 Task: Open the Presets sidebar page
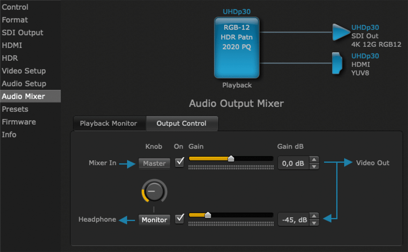15,109
